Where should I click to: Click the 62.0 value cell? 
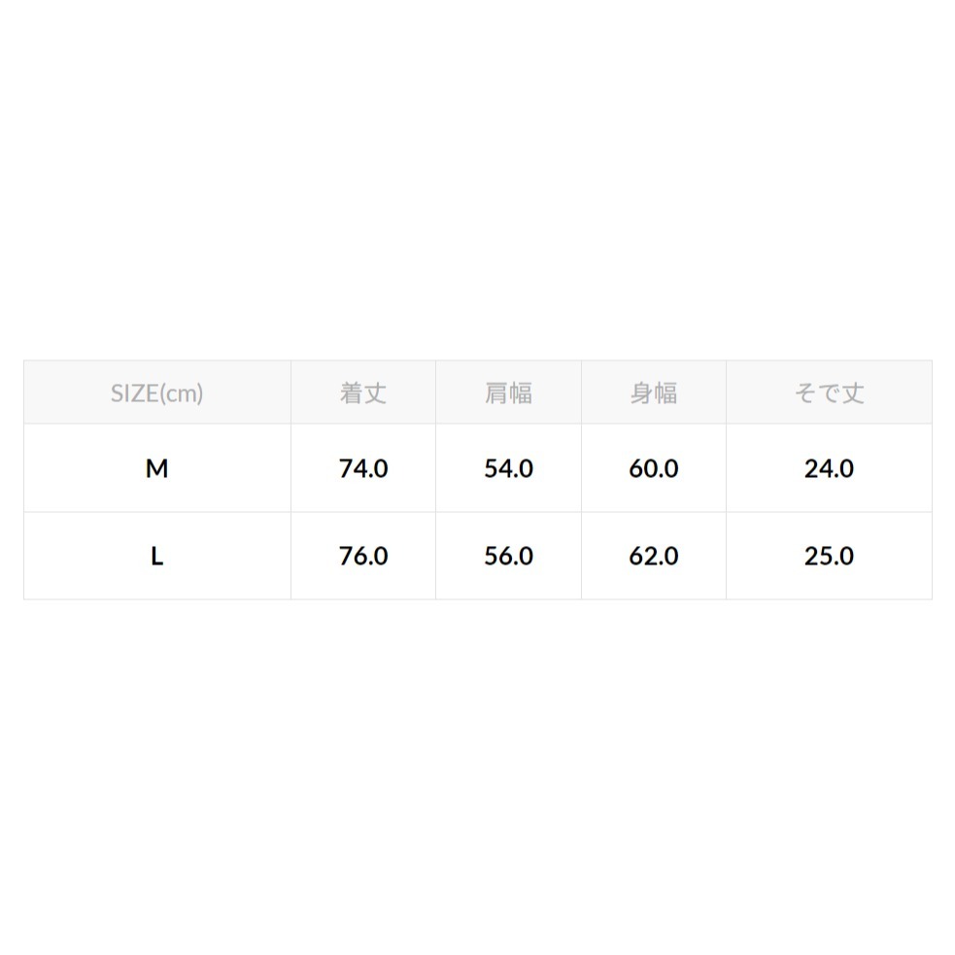tap(654, 556)
